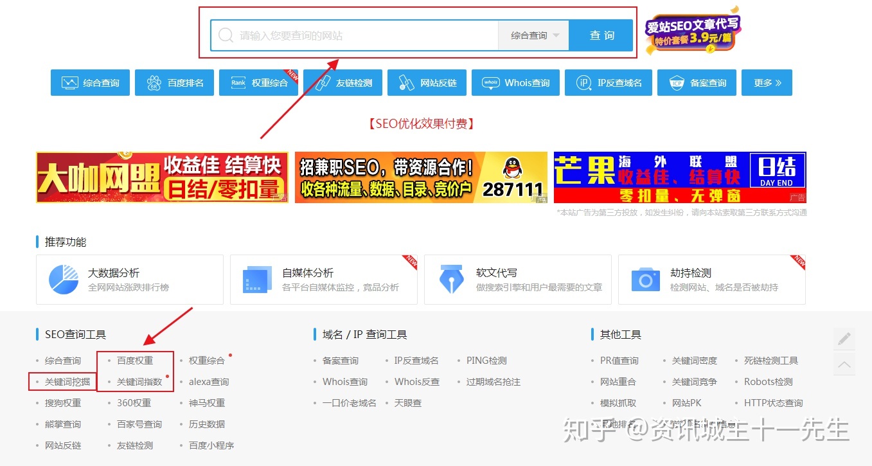The height and width of the screenshot is (466, 872).
Task: Open 劫持检测 via its camera icon
Action: (x=646, y=279)
